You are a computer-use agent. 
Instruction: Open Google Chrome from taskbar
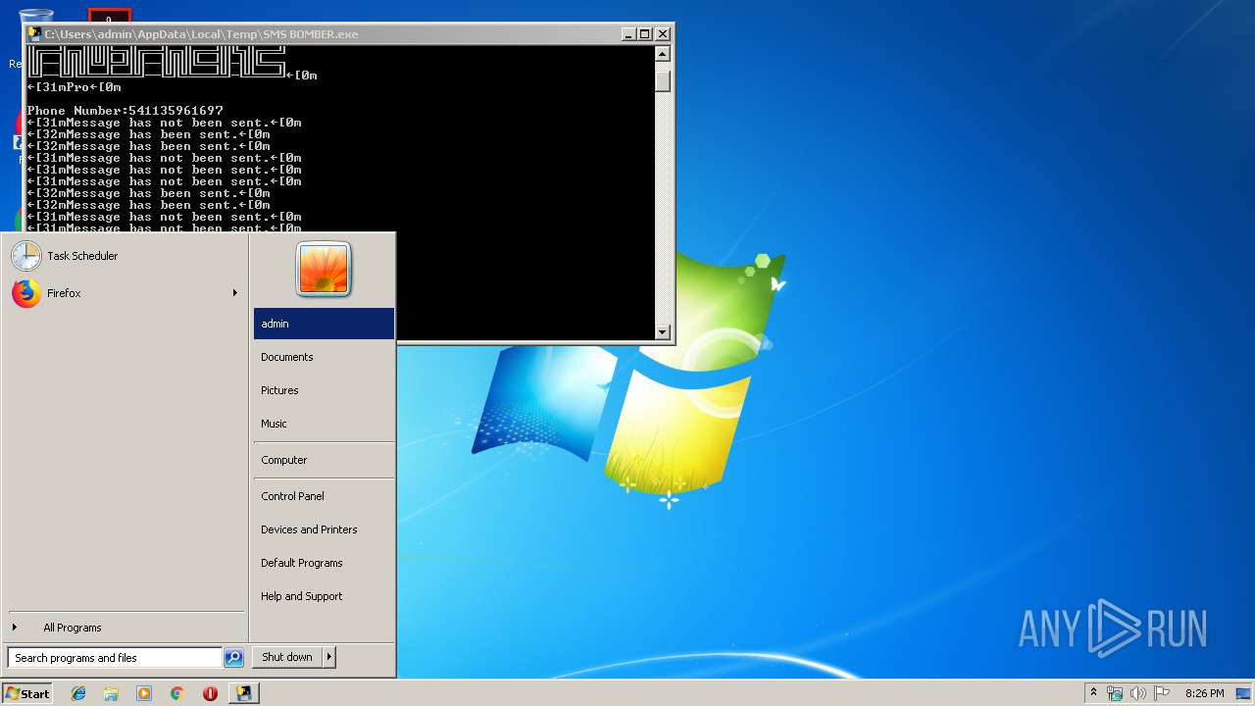point(177,693)
